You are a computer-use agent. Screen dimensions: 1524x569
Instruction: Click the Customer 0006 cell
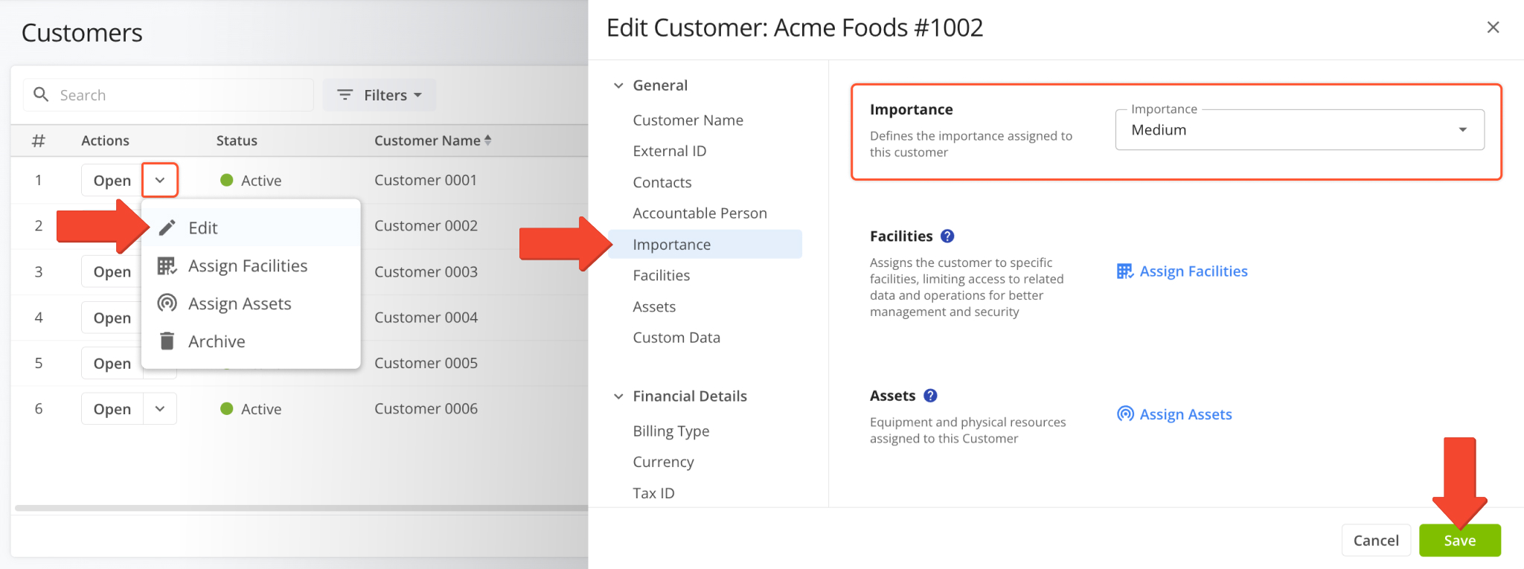426,408
